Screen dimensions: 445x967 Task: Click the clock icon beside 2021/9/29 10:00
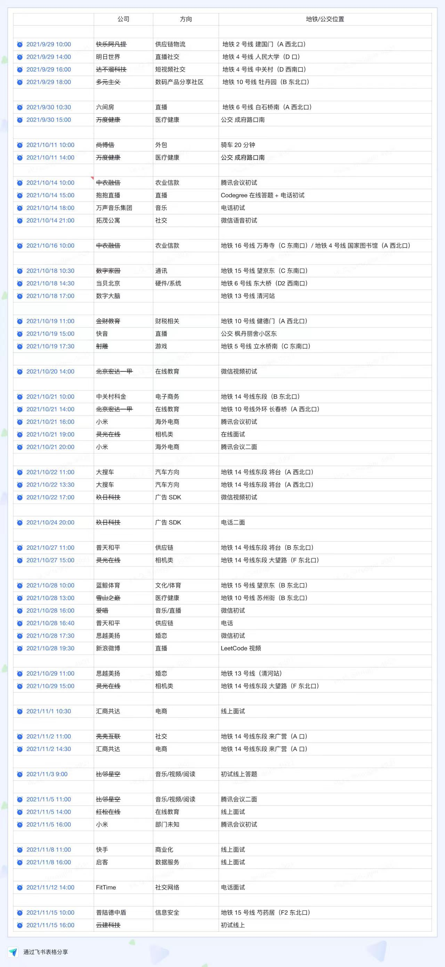[20, 44]
